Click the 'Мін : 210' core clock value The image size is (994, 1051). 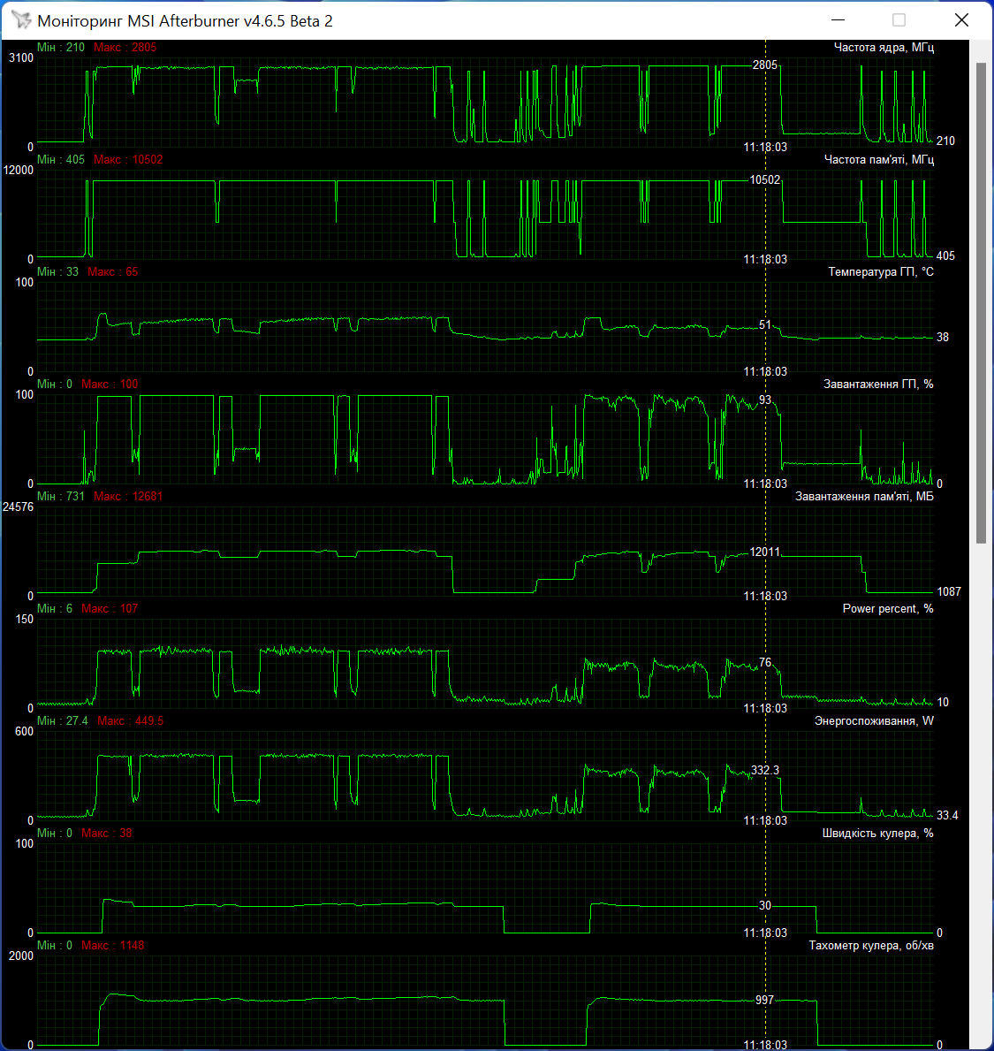point(61,47)
